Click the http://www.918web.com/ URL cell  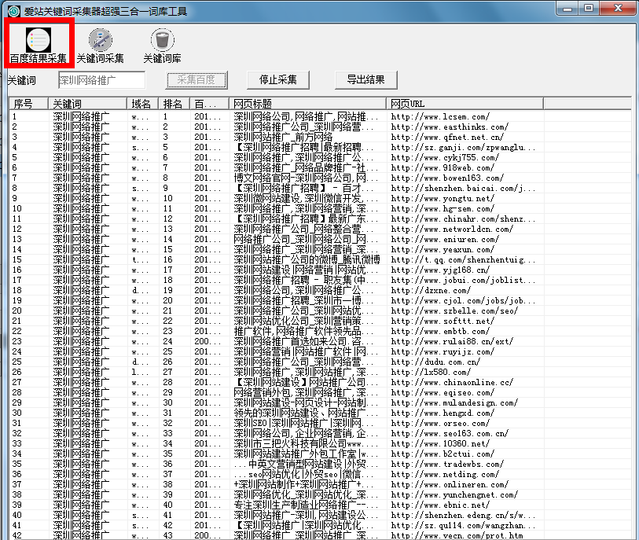pyautogui.click(x=443, y=167)
